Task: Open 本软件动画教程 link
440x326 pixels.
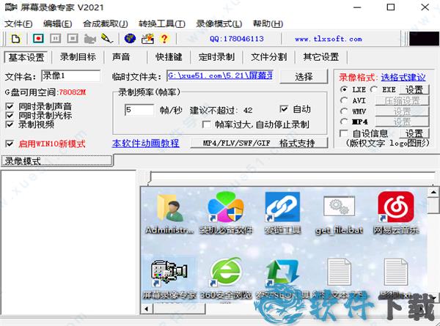Action: [x=146, y=144]
